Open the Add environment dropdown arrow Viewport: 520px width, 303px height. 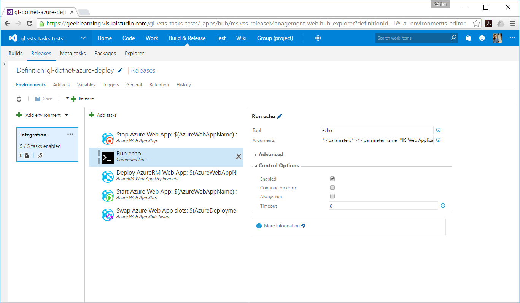pos(67,115)
